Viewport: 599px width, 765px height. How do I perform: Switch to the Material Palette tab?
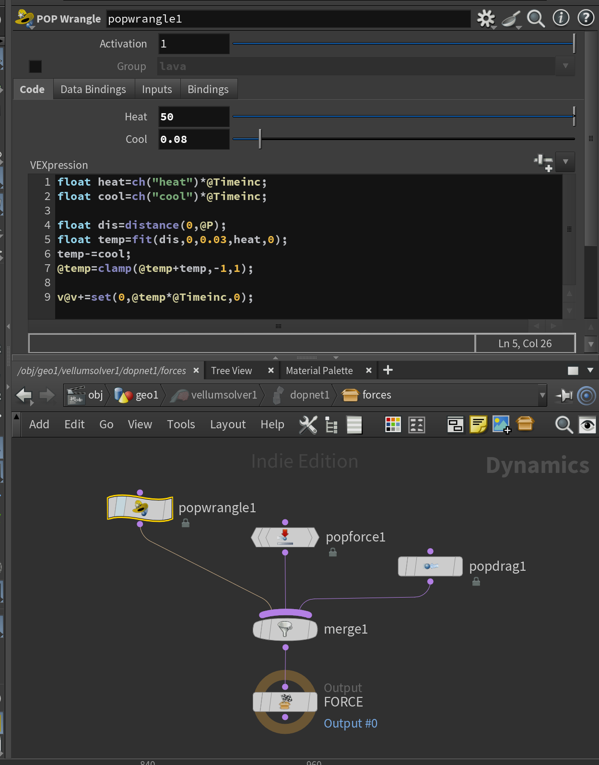[x=319, y=371]
